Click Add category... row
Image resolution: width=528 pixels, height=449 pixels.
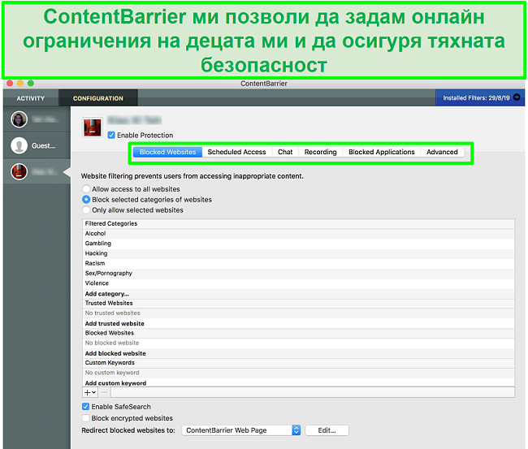[298, 293]
